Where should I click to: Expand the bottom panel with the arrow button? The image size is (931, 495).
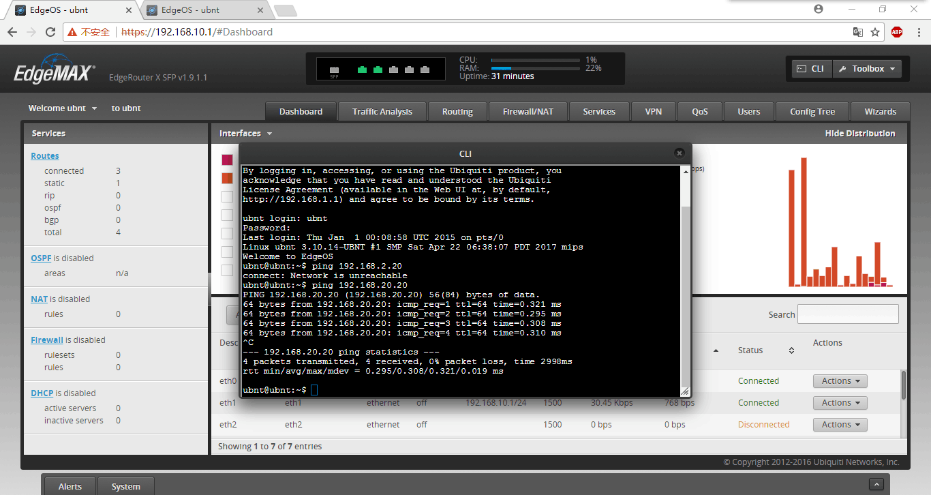click(x=876, y=485)
